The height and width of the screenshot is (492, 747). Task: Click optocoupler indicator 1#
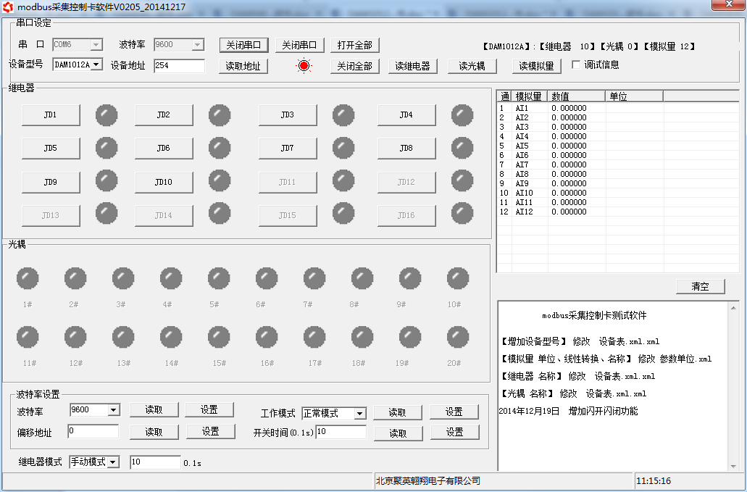[x=28, y=278]
